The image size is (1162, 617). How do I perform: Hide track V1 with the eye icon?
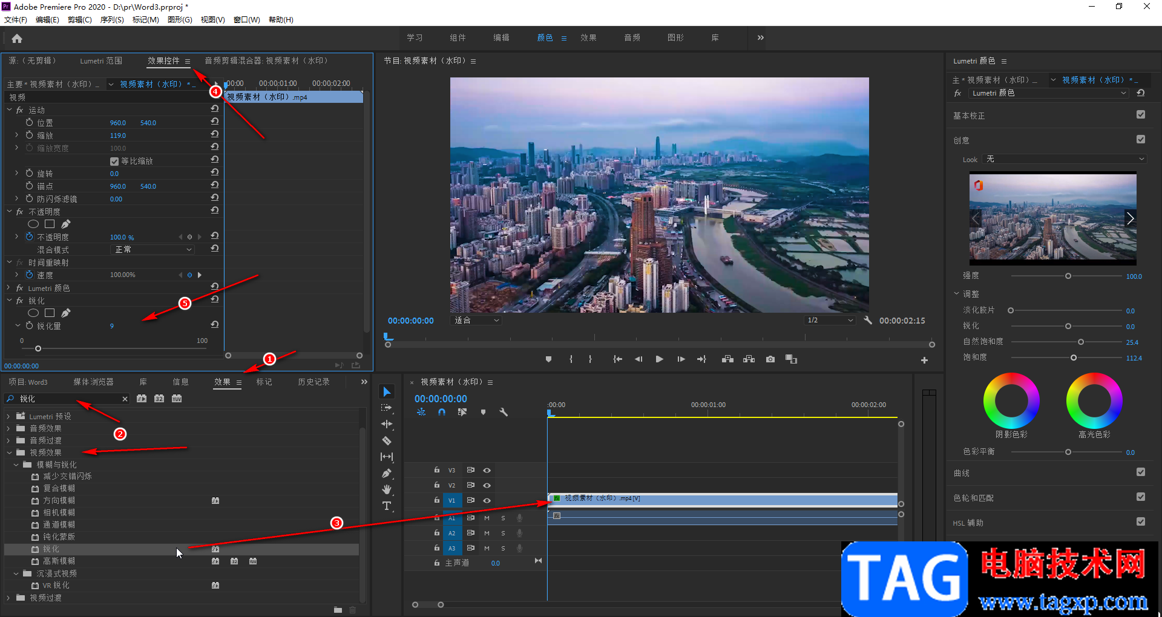pyautogui.click(x=487, y=501)
